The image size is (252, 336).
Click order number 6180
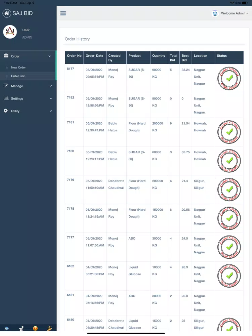pyautogui.click(x=71, y=320)
